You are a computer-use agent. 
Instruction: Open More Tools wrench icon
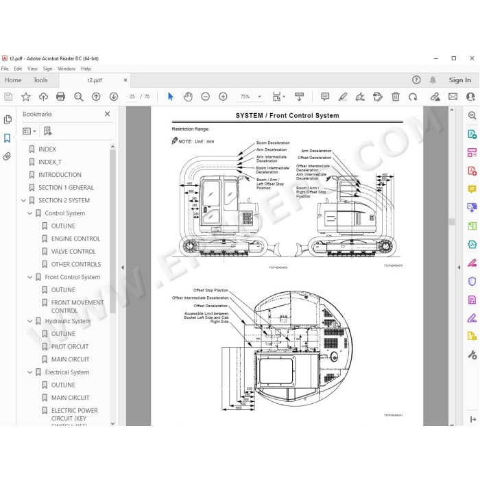(472, 355)
